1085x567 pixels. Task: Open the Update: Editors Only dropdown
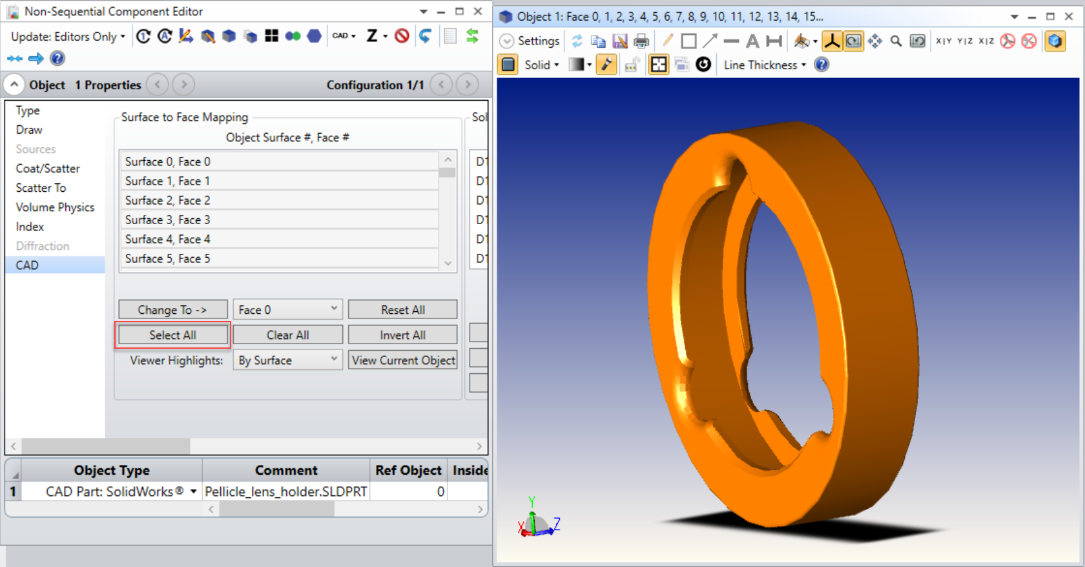click(x=68, y=37)
